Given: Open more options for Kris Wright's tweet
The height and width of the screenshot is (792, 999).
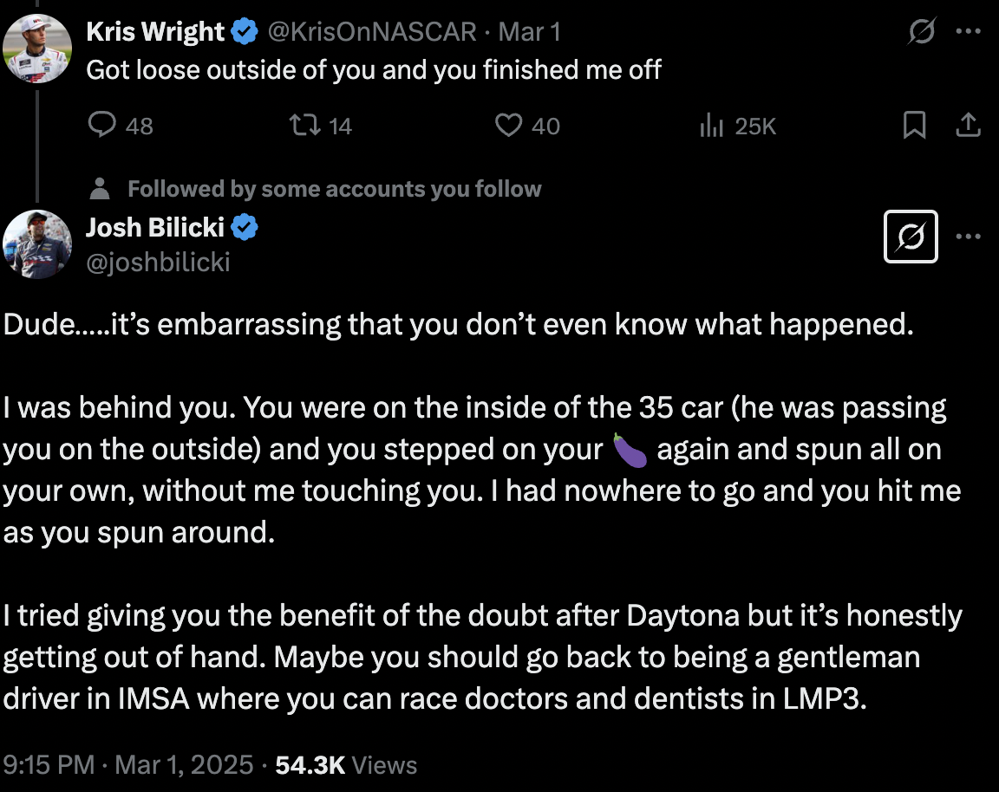Looking at the screenshot, I should click(x=969, y=31).
